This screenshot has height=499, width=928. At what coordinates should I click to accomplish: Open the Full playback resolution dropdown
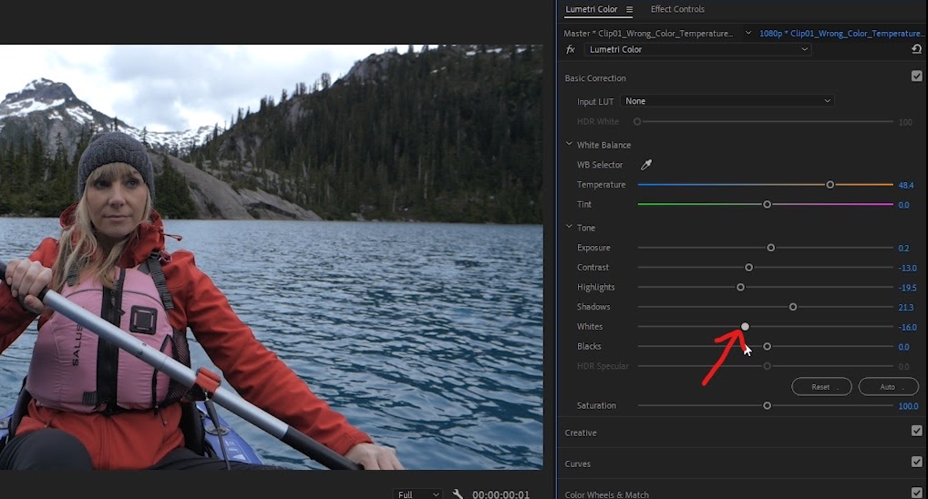tap(418, 494)
